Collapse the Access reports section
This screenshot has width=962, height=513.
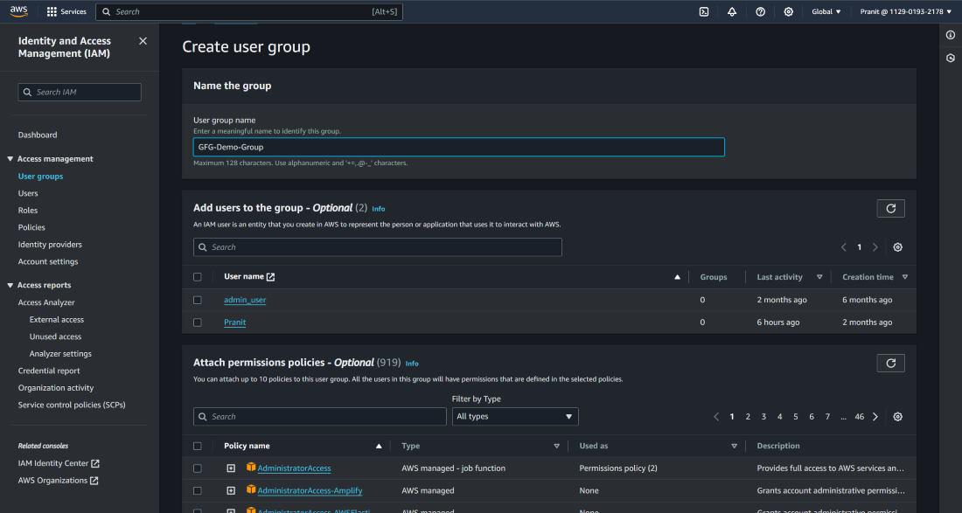(10, 285)
